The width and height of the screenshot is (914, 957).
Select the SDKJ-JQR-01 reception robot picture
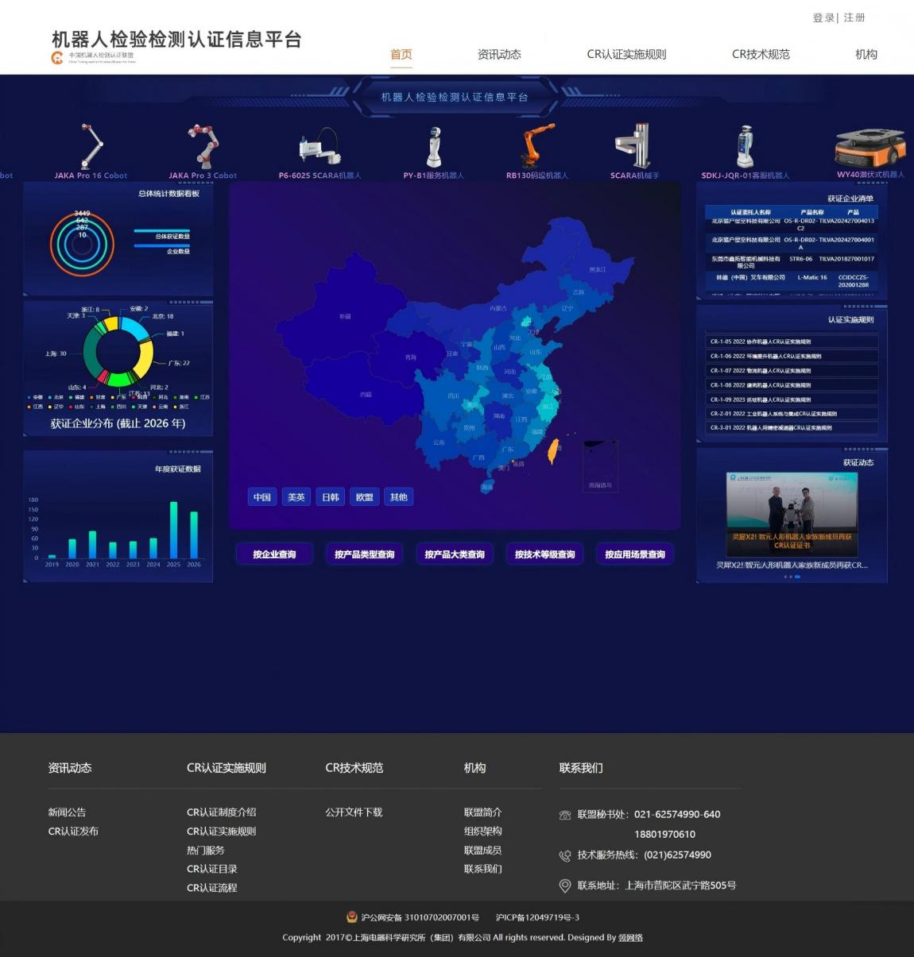click(x=745, y=147)
